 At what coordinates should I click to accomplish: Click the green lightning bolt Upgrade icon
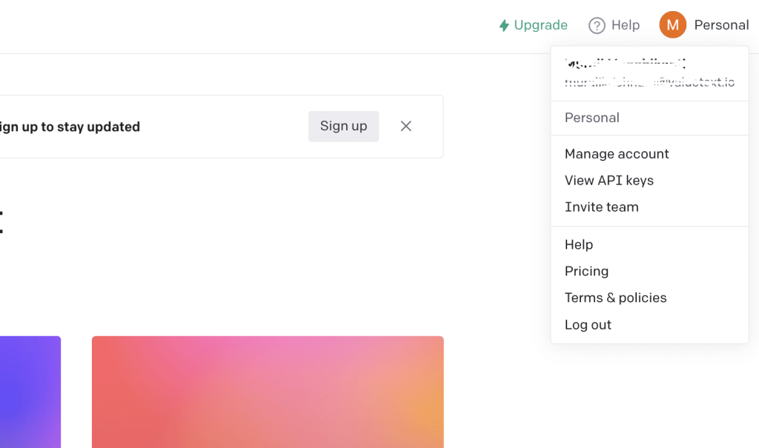click(x=504, y=26)
